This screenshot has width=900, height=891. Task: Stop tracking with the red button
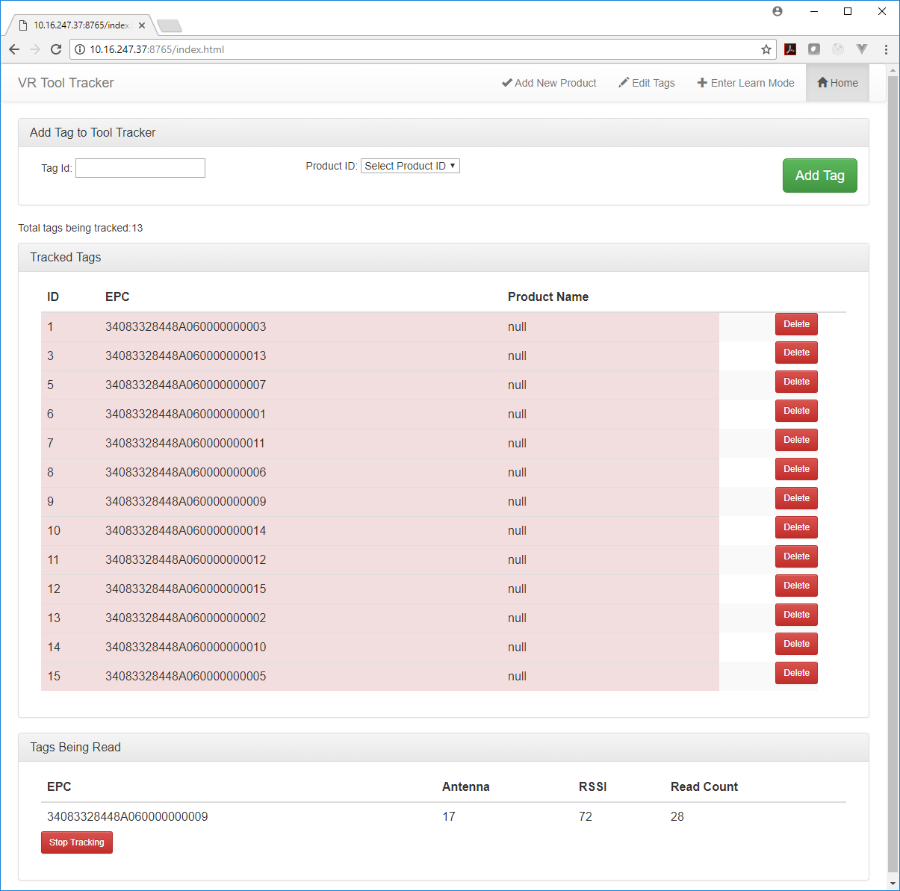pos(77,842)
